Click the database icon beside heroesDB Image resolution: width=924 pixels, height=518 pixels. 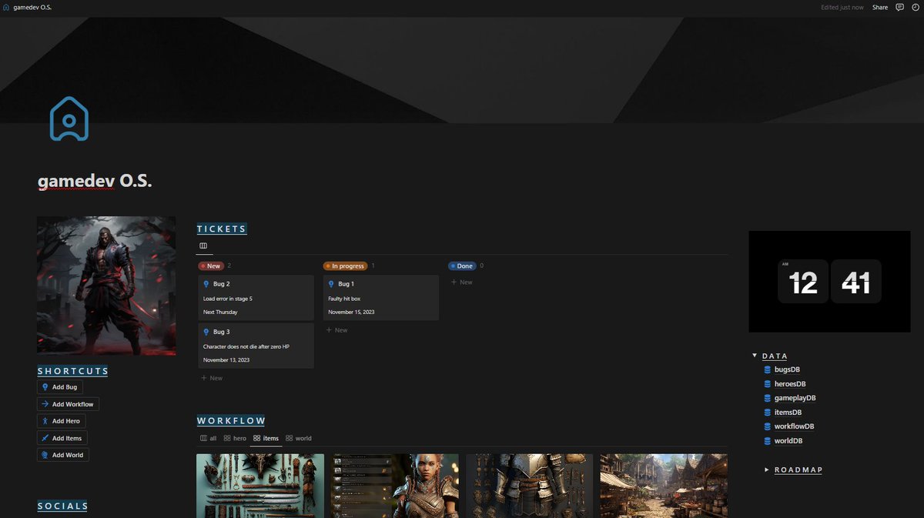[767, 384]
